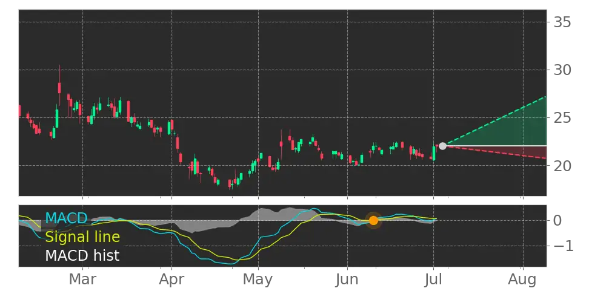Click the 35 price axis label
589x294 pixels.
(562, 22)
